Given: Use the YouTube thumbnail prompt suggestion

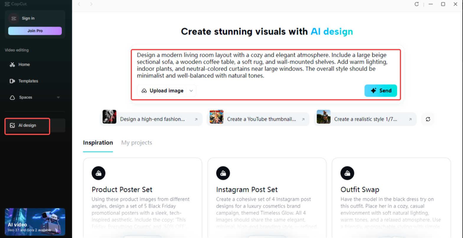Looking at the screenshot, I should point(258,119).
